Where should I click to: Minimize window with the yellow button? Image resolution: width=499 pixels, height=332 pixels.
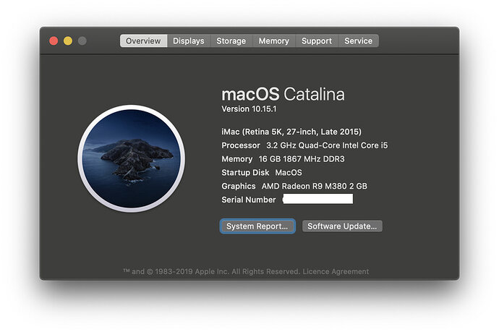coord(68,41)
